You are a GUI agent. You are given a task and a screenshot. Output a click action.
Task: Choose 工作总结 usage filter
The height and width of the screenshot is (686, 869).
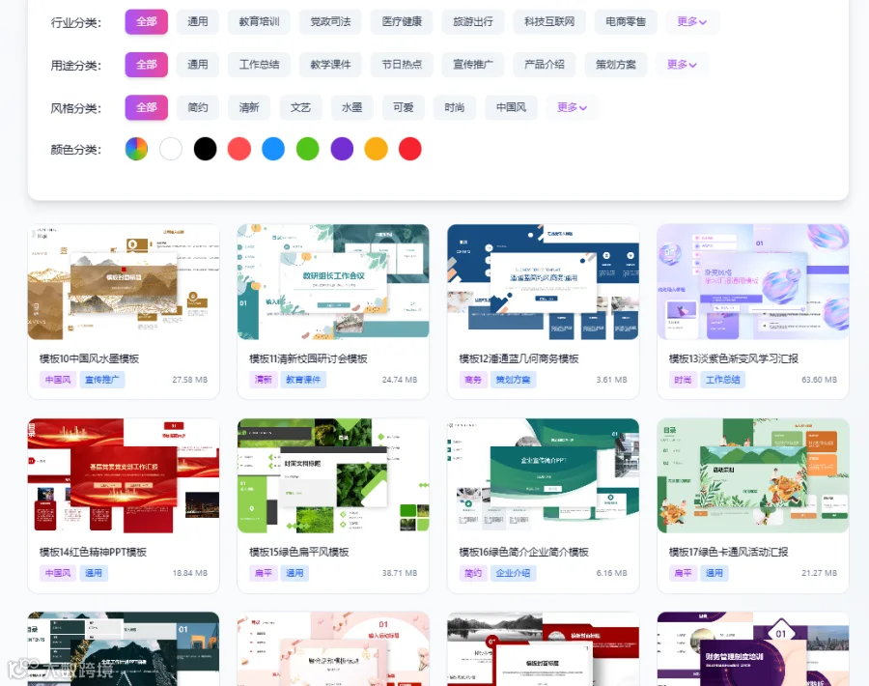259,65
